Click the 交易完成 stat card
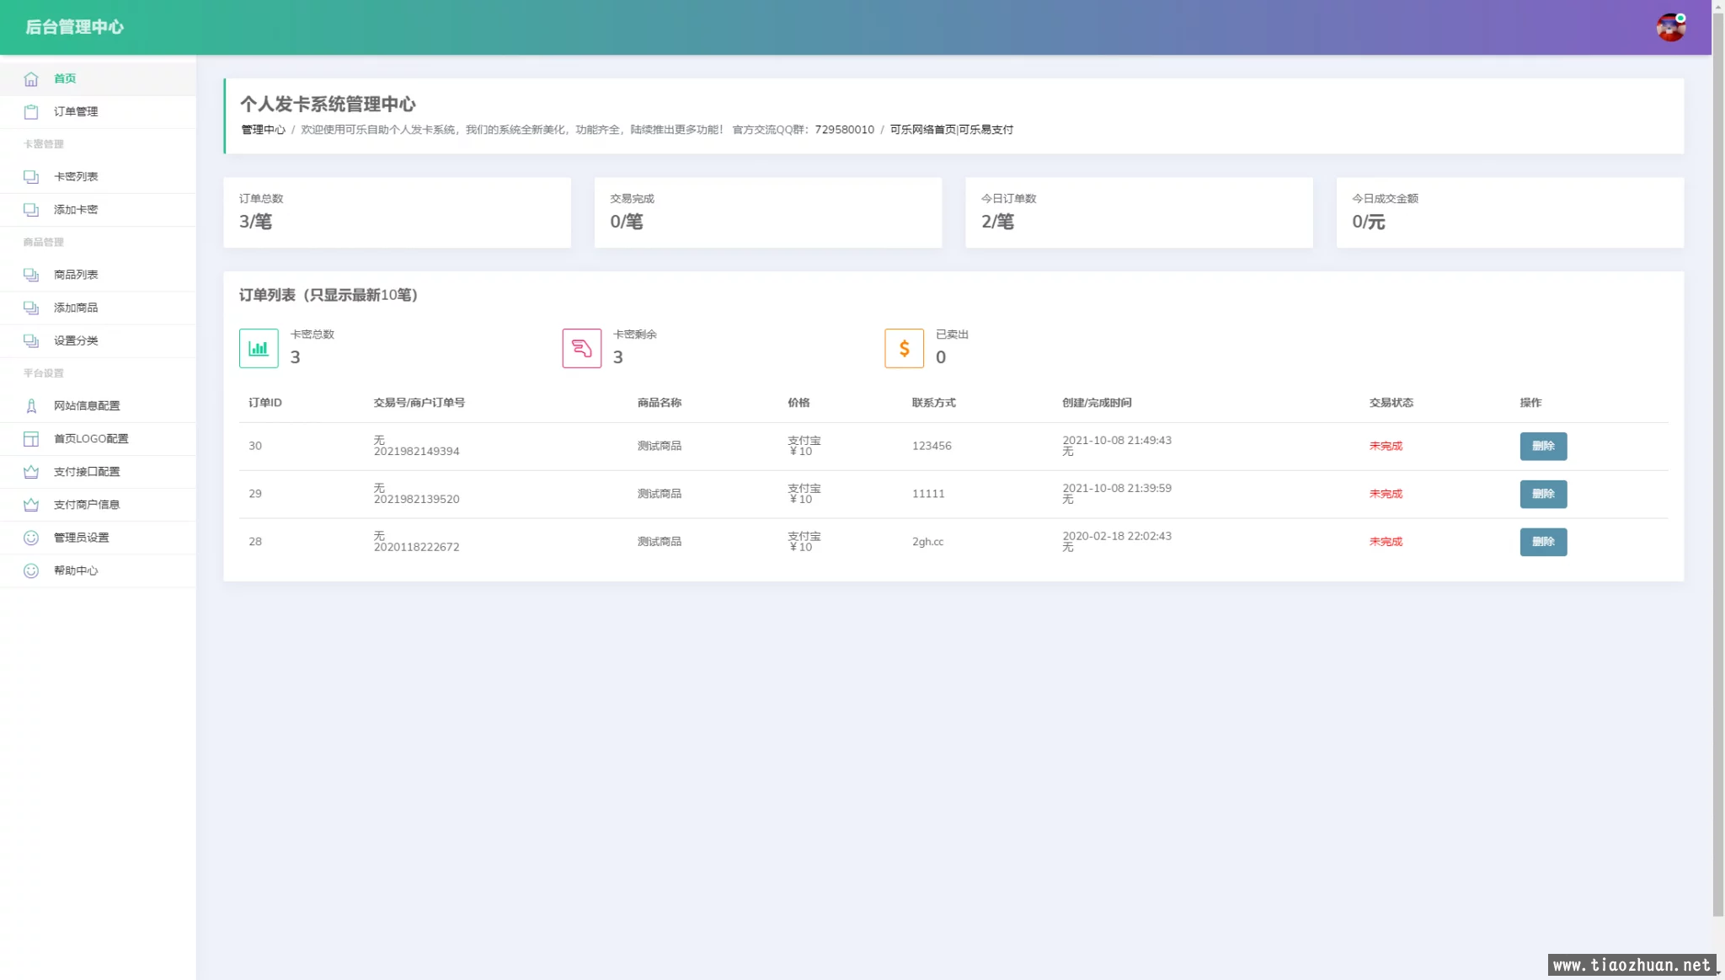The image size is (1725, 980). [768, 212]
